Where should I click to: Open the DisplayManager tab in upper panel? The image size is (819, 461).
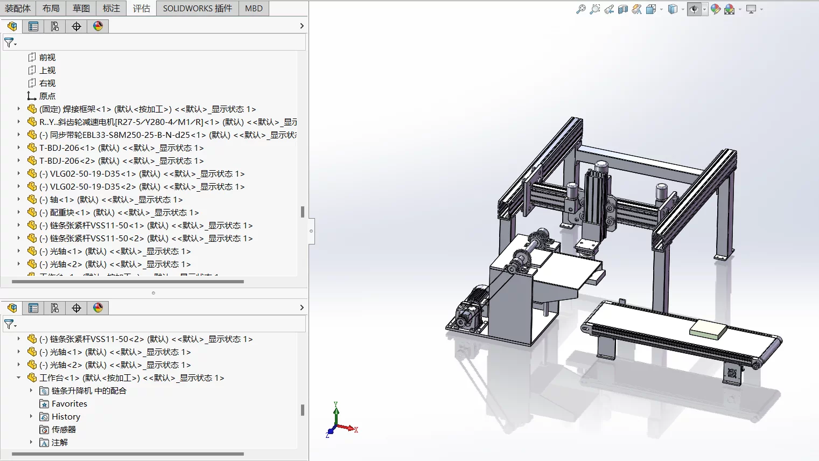pyautogui.click(x=98, y=26)
